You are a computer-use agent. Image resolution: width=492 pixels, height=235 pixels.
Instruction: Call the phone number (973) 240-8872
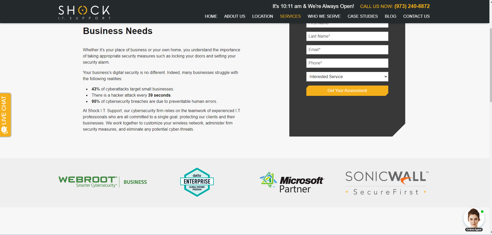(412, 6)
